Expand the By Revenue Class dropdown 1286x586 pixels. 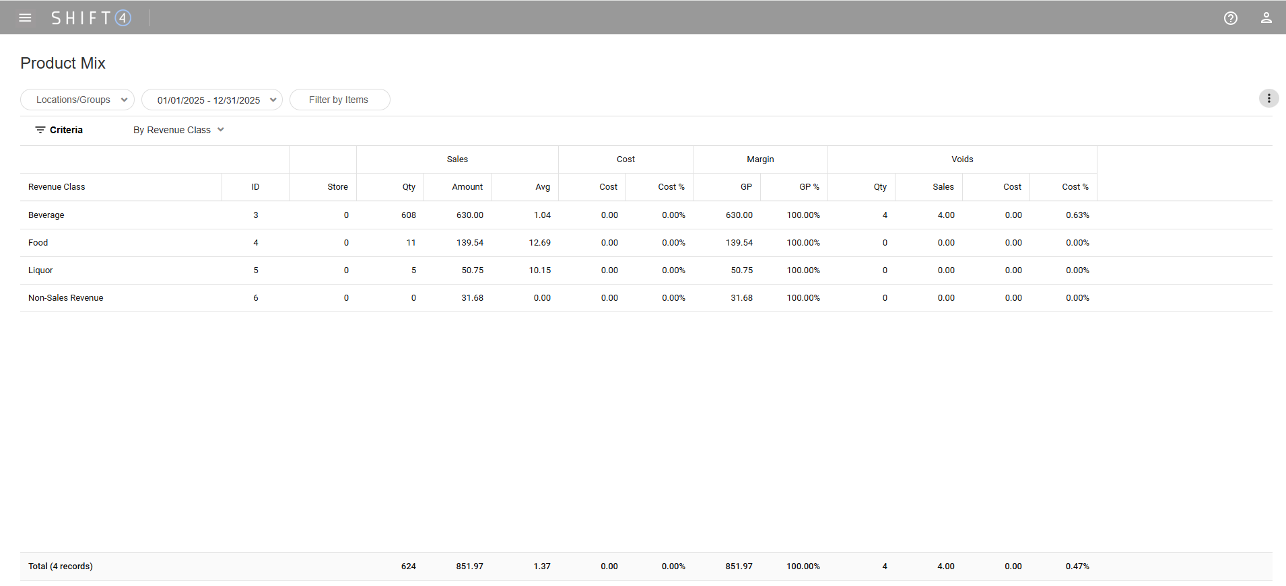(178, 130)
